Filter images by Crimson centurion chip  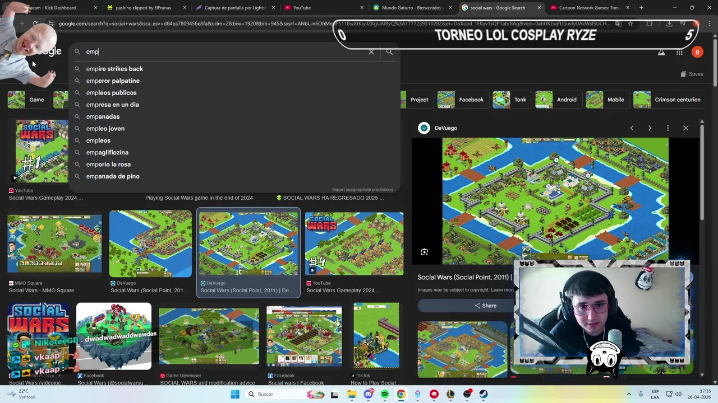click(x=668, y=100)
